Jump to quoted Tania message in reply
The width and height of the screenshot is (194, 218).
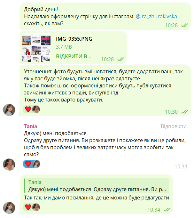pyautogui.click(x=97, y=186)
